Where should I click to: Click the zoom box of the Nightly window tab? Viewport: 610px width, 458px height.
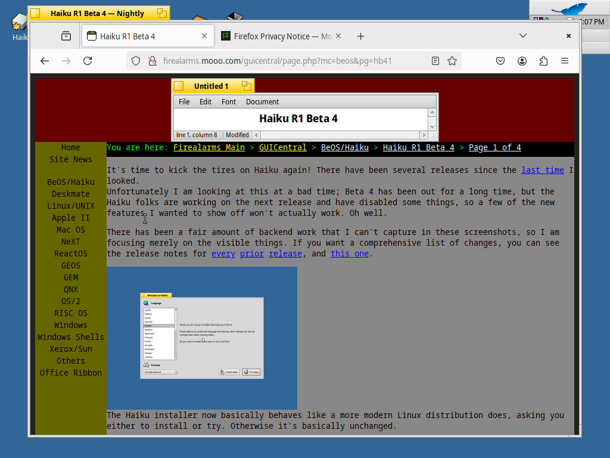(x=162, y=13)
